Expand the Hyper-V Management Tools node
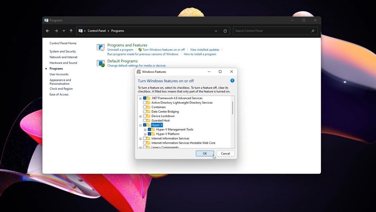 (145, 130)
